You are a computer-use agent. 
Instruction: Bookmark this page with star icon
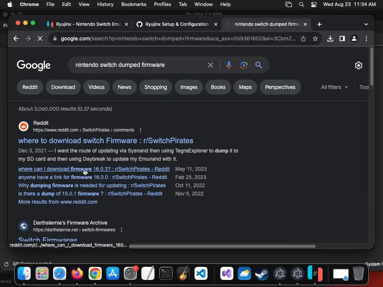315,38
